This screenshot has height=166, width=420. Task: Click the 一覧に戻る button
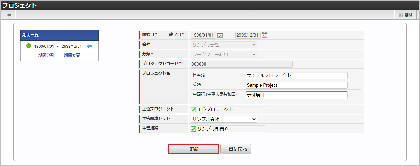236,149
